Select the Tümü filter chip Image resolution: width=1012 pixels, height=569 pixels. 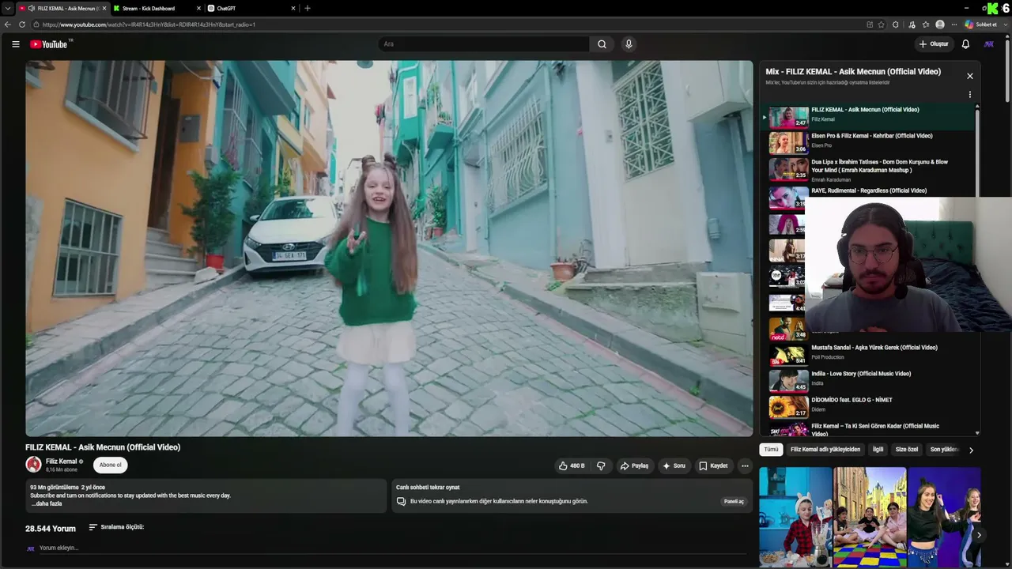pos(771,450)
